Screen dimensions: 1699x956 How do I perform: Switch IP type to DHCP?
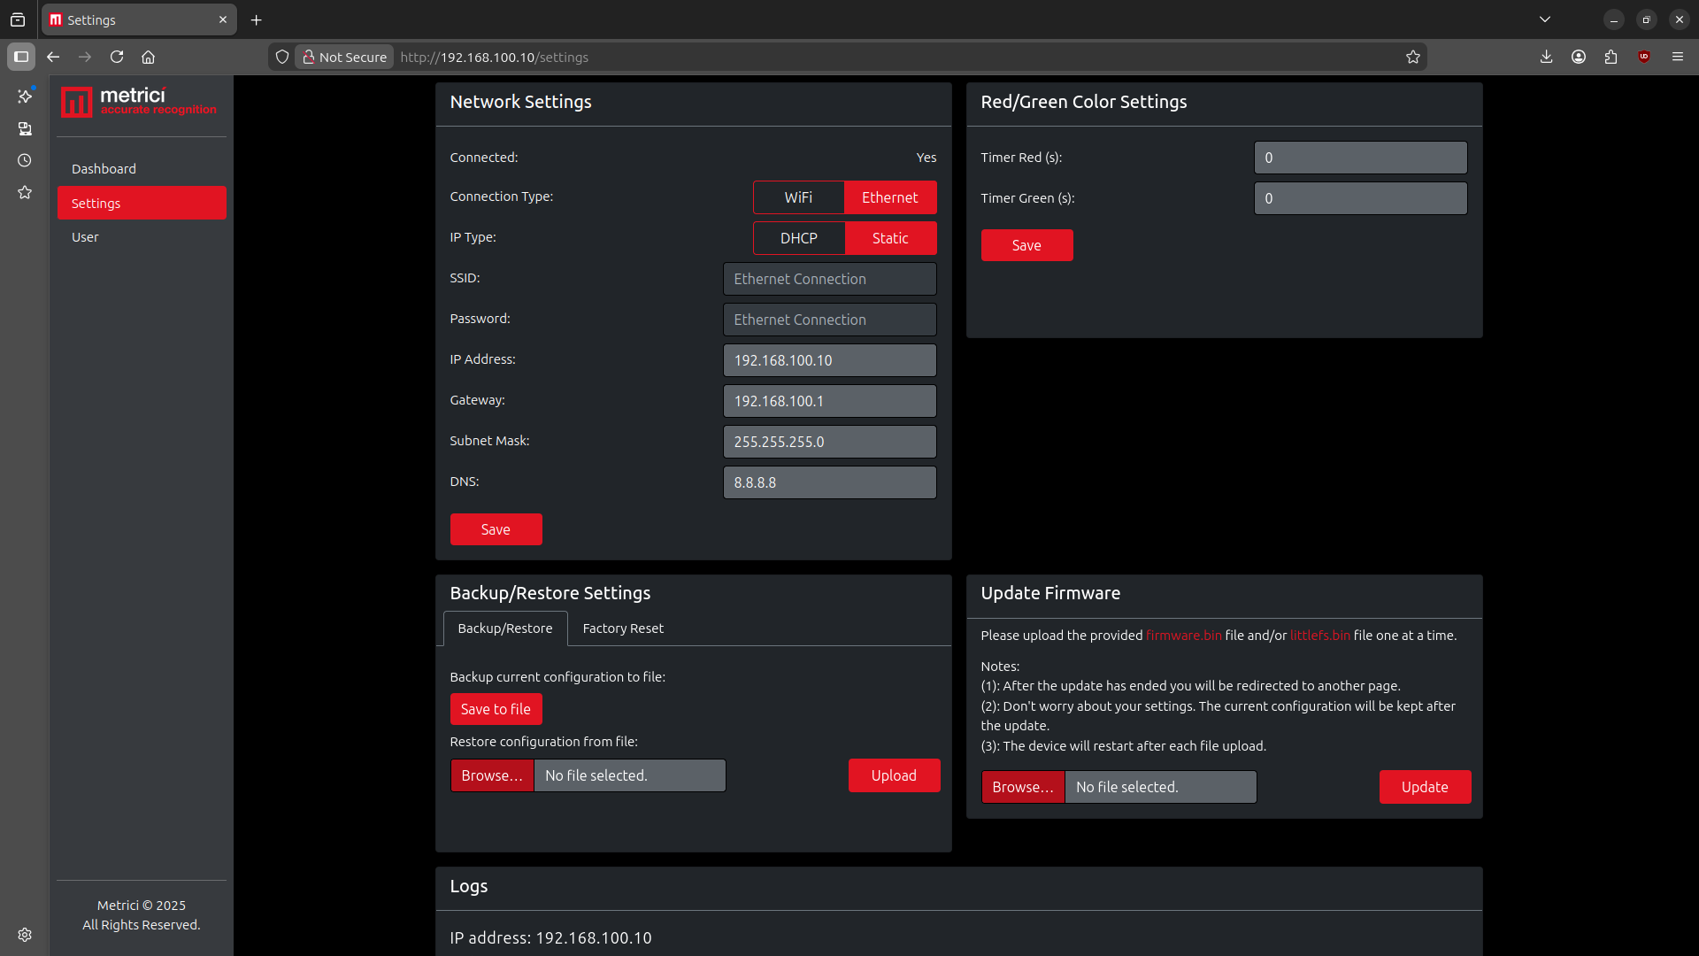(799, 238)
